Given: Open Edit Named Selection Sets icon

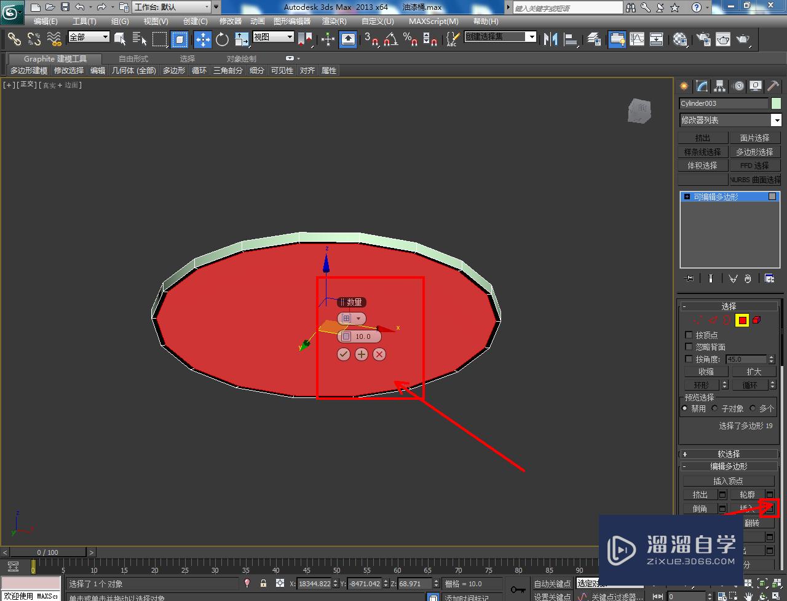Looking at the screenshot, I should click(x=452, y=39).
